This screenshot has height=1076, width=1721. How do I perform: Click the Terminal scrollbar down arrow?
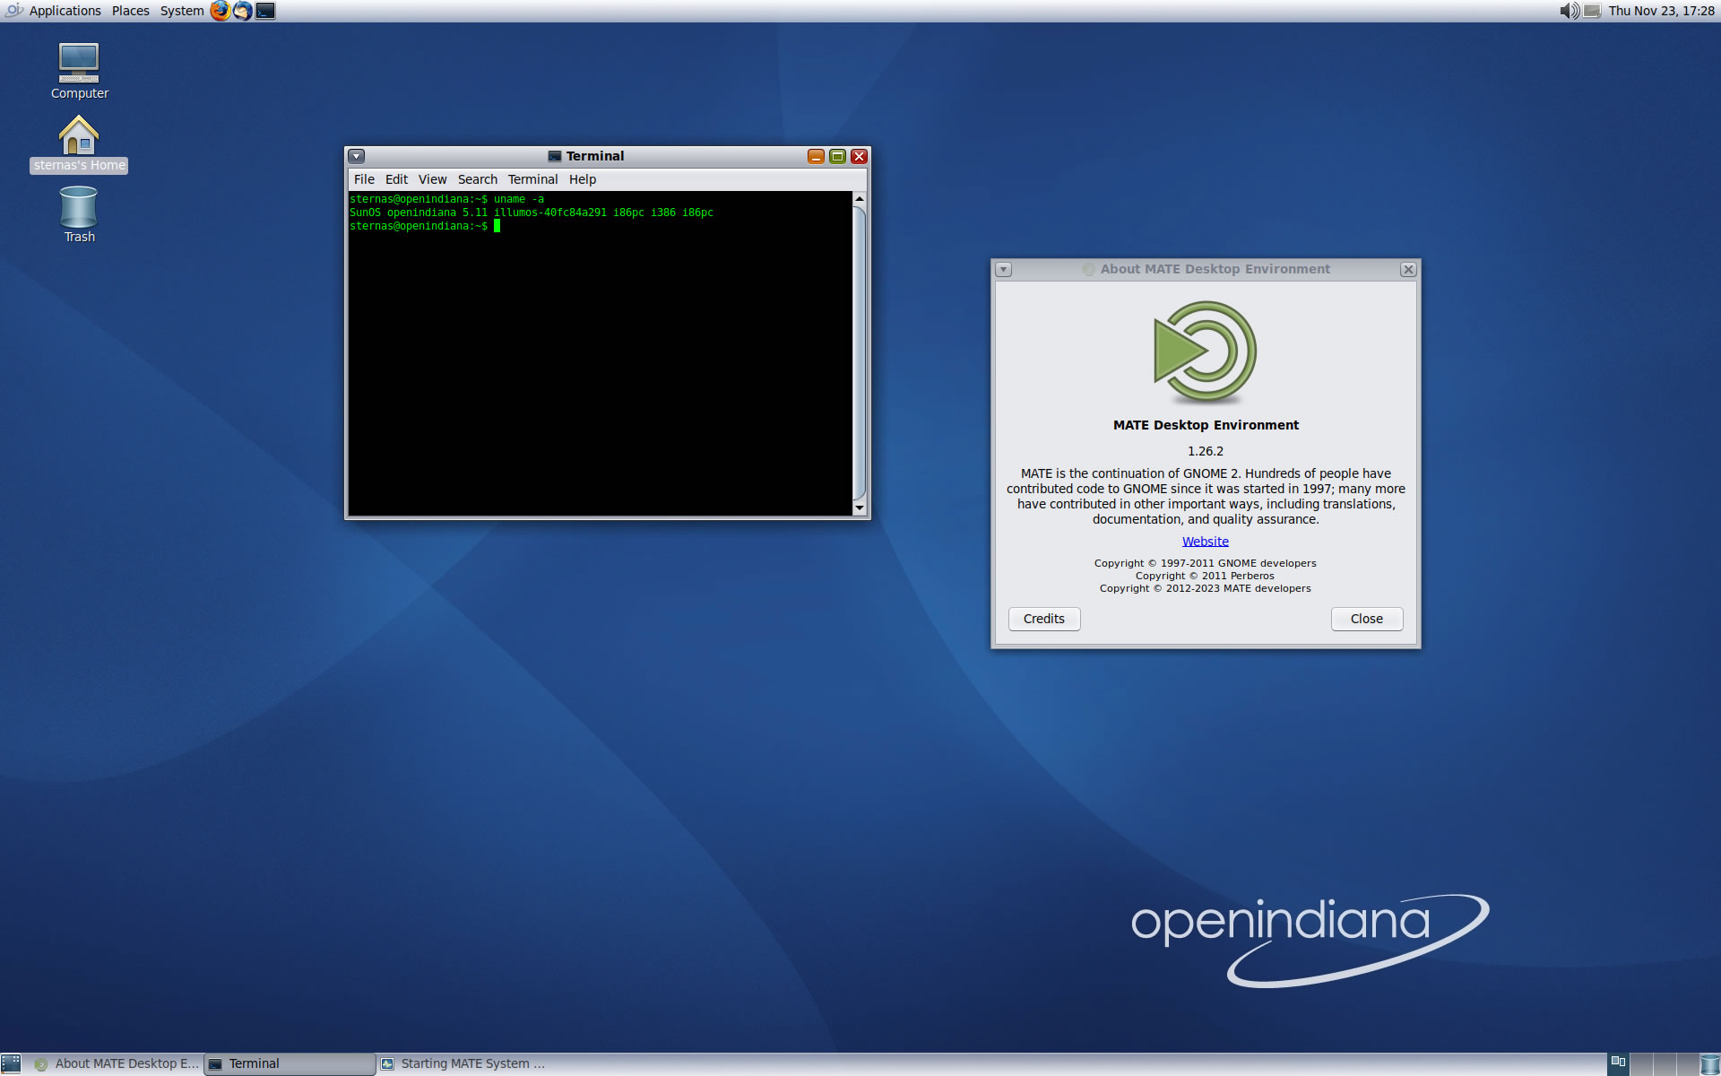[x=860, y=508]
